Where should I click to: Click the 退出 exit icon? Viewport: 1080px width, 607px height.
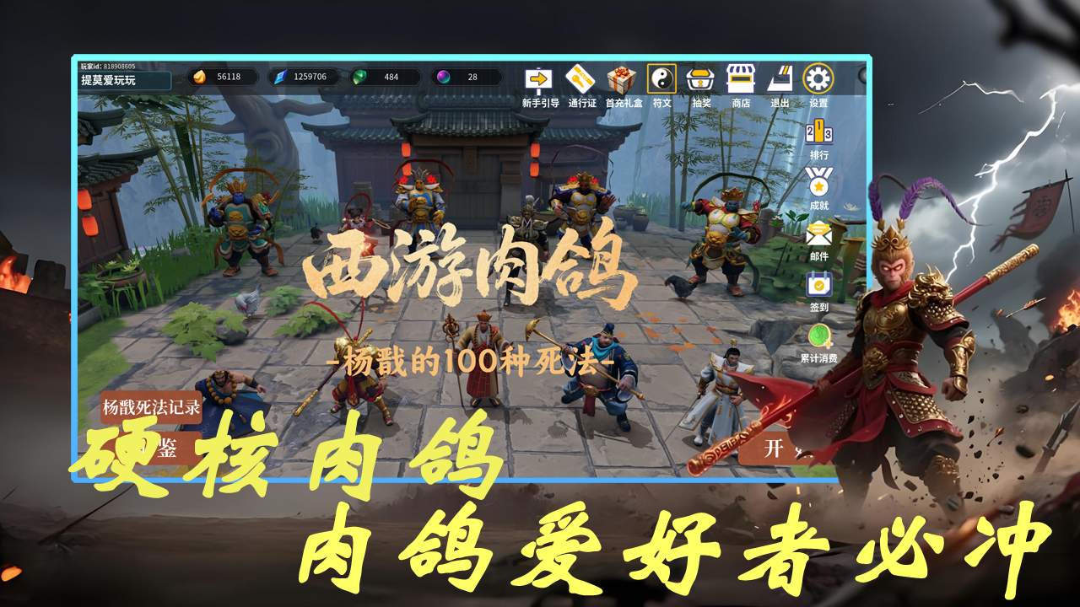click(780, 79)
